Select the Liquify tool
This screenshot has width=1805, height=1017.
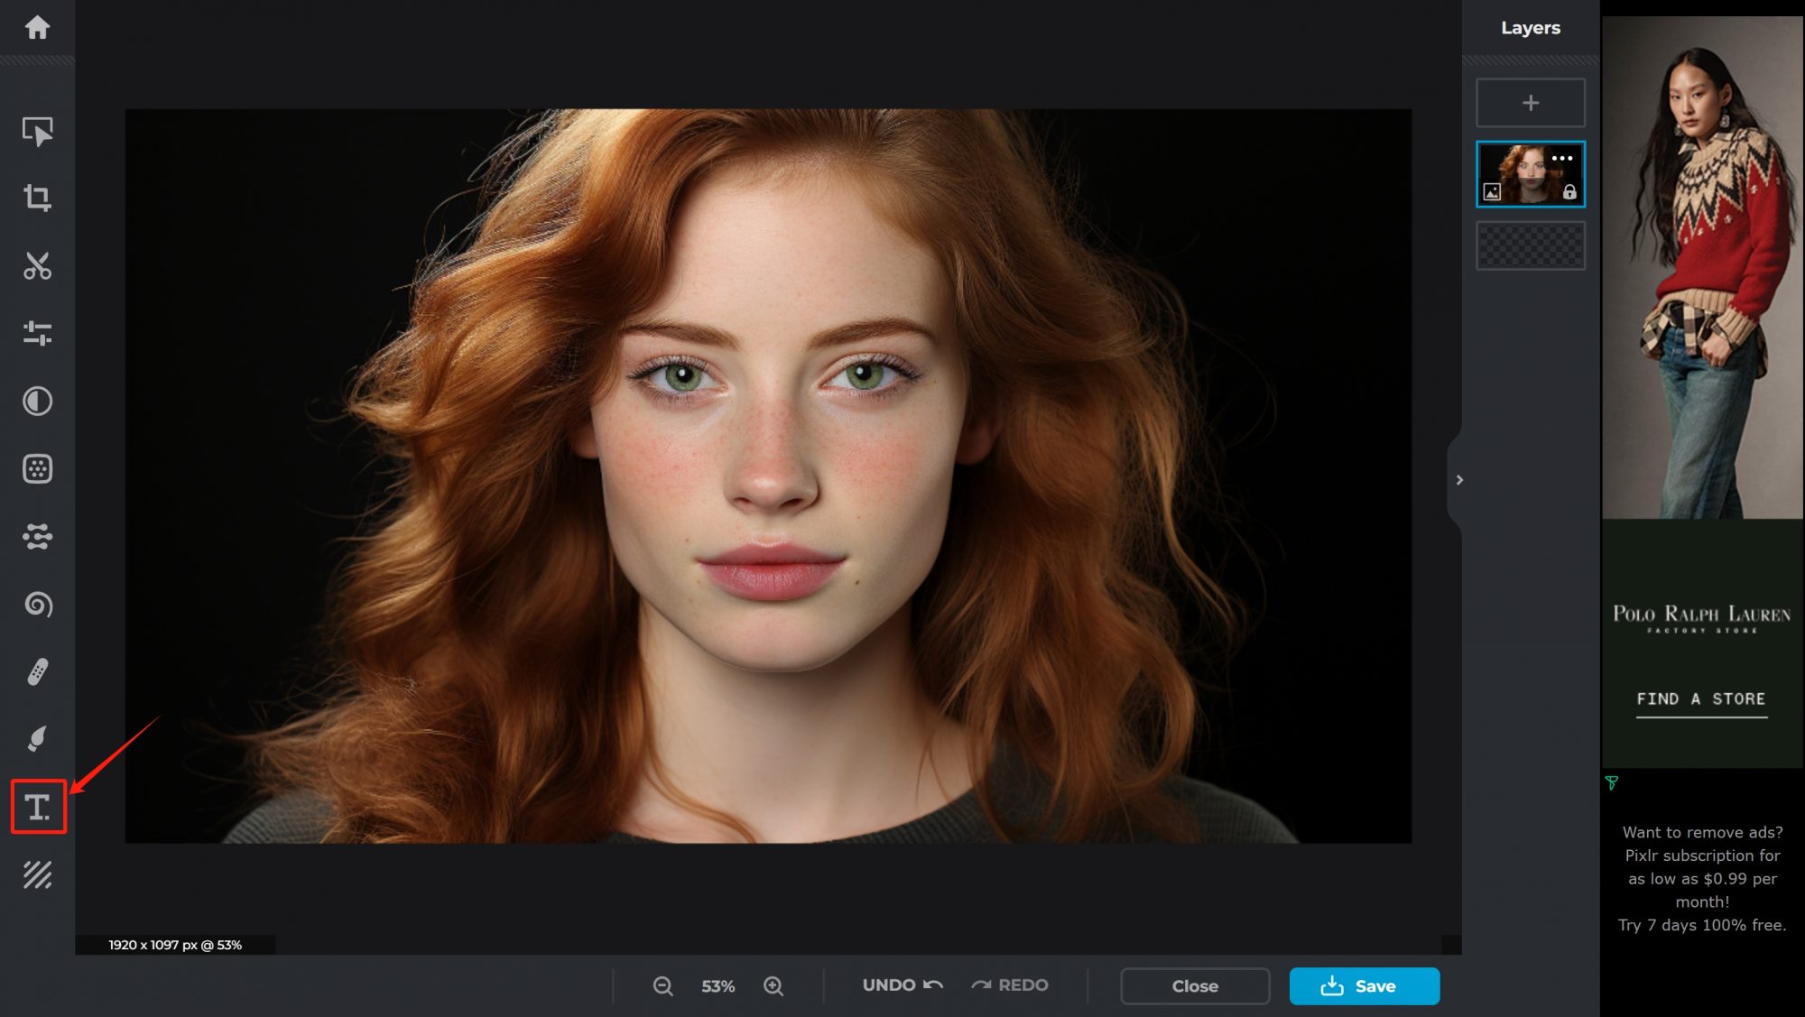coord(37,537)
